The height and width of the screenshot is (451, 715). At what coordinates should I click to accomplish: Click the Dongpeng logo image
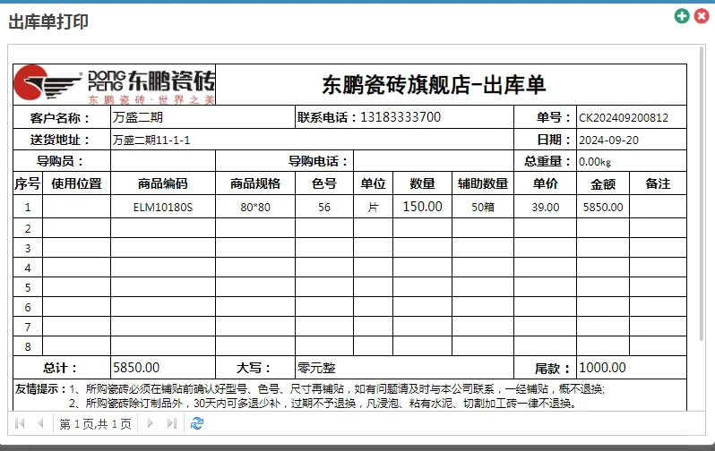(x=115, y=85)
